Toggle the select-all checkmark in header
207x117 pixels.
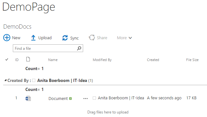[7, 59]
